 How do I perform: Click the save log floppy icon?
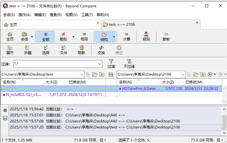pos(5,118)
